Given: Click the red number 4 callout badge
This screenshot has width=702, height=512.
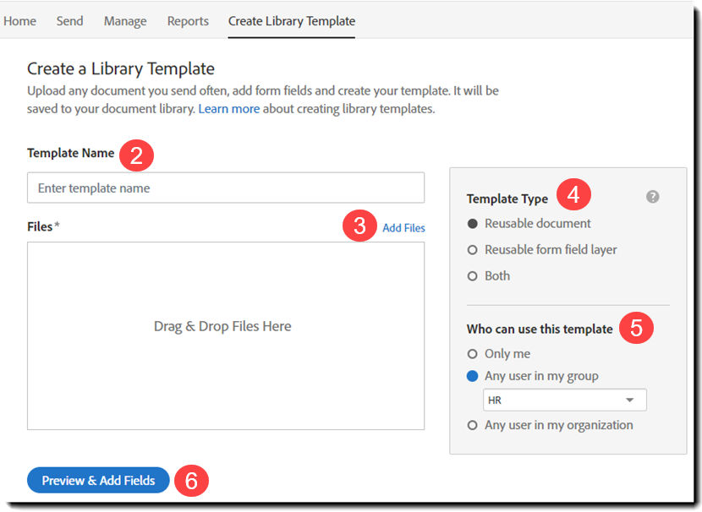Looking at the screenshot, I should click(573, 196).
